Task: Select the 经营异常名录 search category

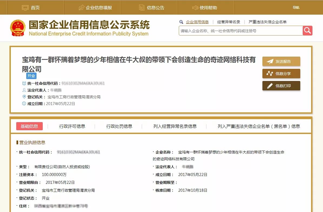Action: [229, 22]
